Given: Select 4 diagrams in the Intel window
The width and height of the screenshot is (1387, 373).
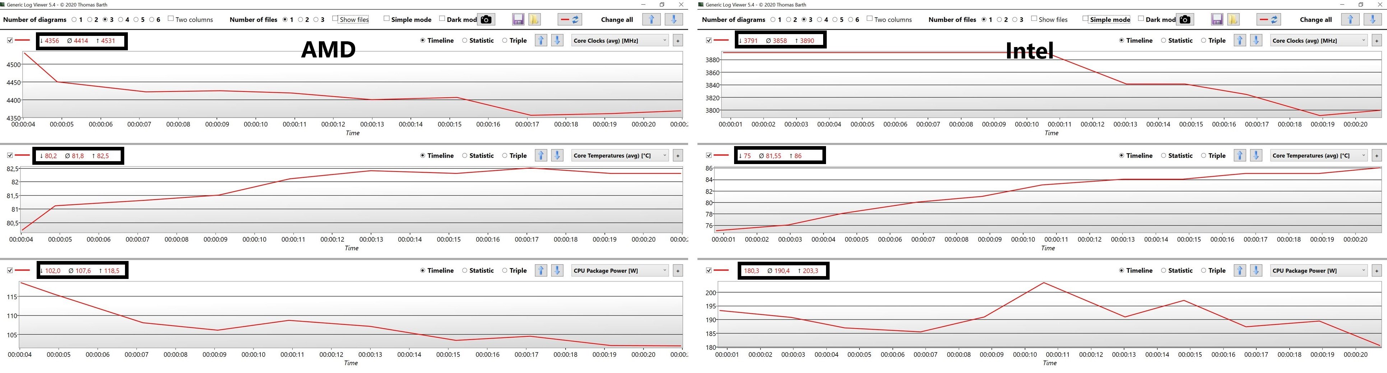Looking at the screenshot, I should tap(820, 19).
